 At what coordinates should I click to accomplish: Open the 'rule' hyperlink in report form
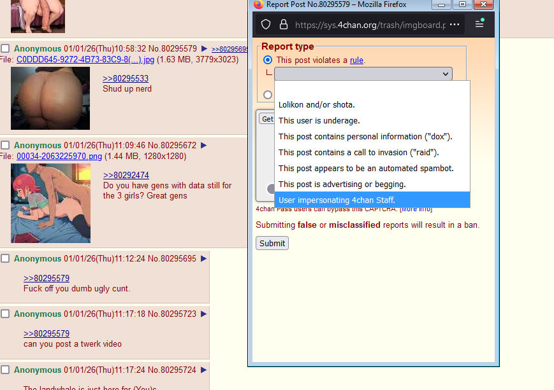point(356,60)
